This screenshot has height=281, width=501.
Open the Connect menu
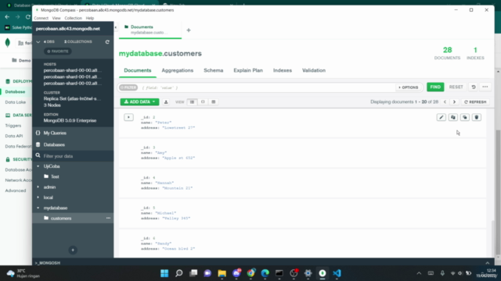[x=41, y=18]
